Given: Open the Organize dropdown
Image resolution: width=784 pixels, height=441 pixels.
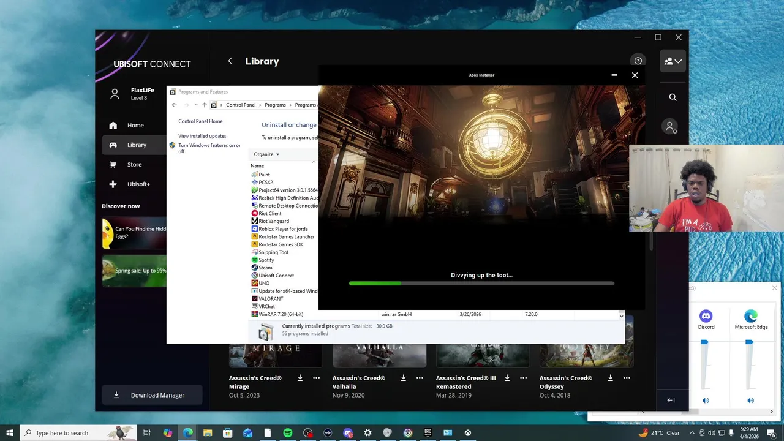Looking at the screenshot, I should click(266, 154).
